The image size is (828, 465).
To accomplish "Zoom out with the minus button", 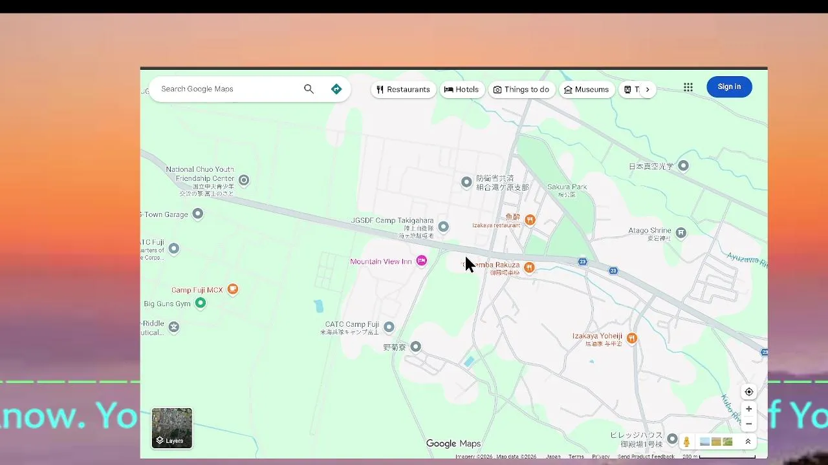I will pos(748,424).
